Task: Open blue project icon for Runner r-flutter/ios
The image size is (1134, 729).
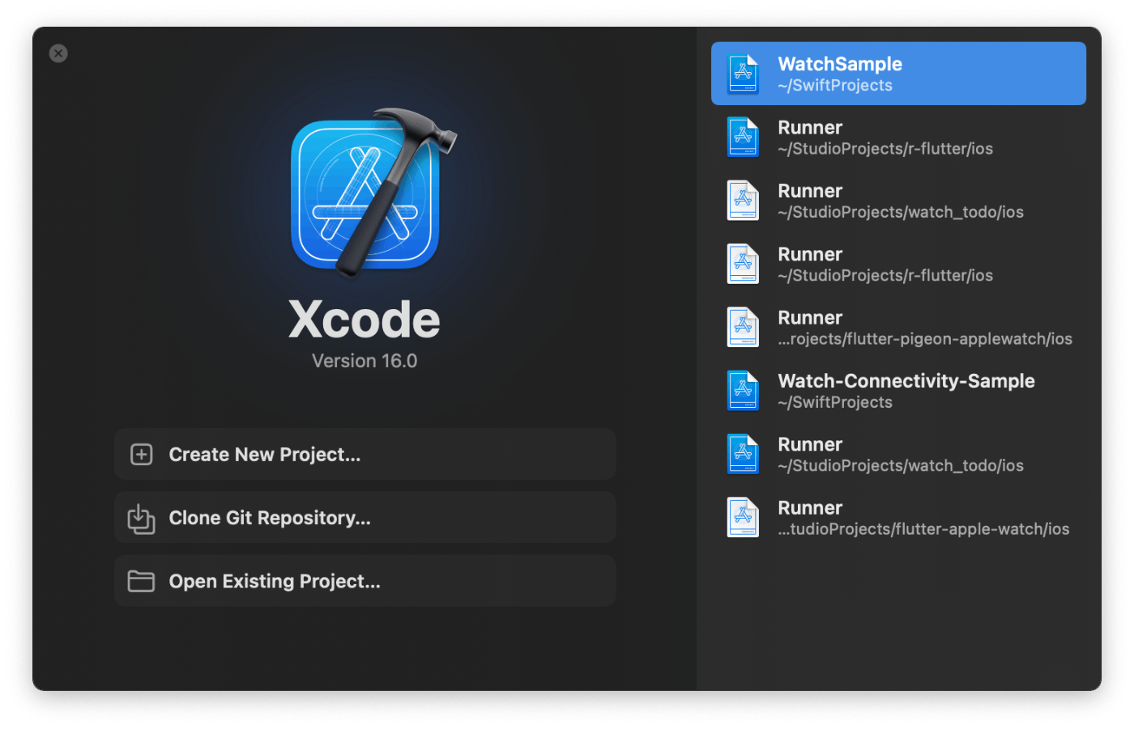Action: [x=743, y=138]
